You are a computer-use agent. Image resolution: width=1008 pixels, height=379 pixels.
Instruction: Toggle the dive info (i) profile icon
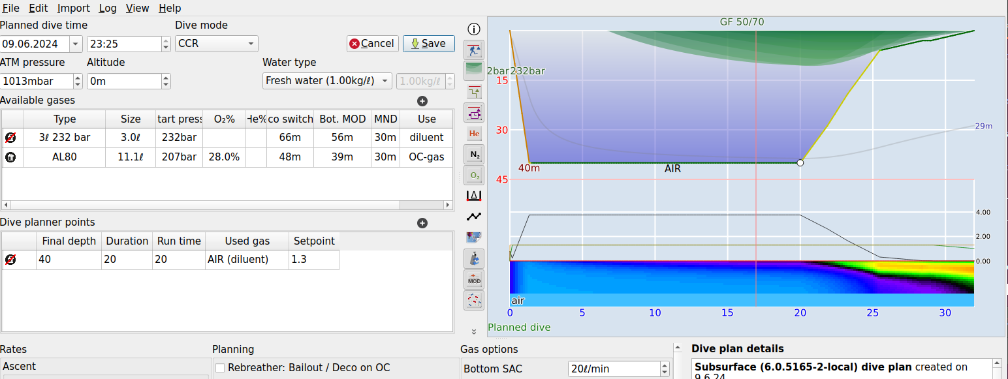coord(474,29)
